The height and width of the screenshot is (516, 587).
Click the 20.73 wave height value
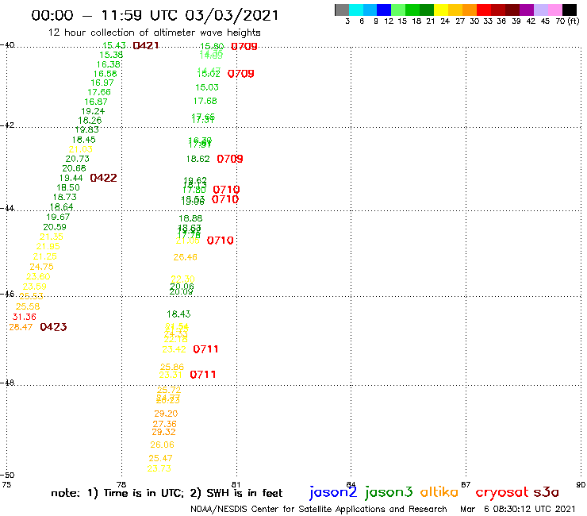pos(78,159)
